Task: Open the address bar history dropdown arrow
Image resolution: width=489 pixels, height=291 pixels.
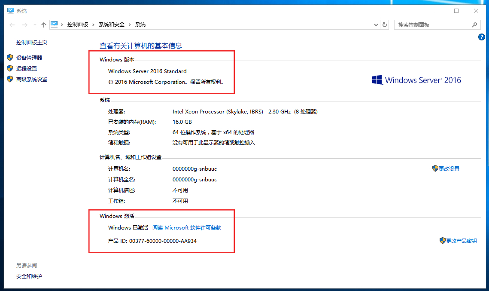Action: tap(376, 25)
